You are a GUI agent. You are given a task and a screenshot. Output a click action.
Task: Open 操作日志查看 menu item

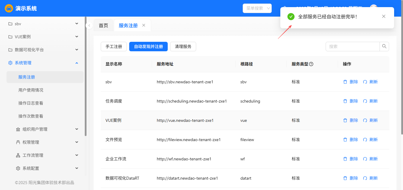pos(31,103)
